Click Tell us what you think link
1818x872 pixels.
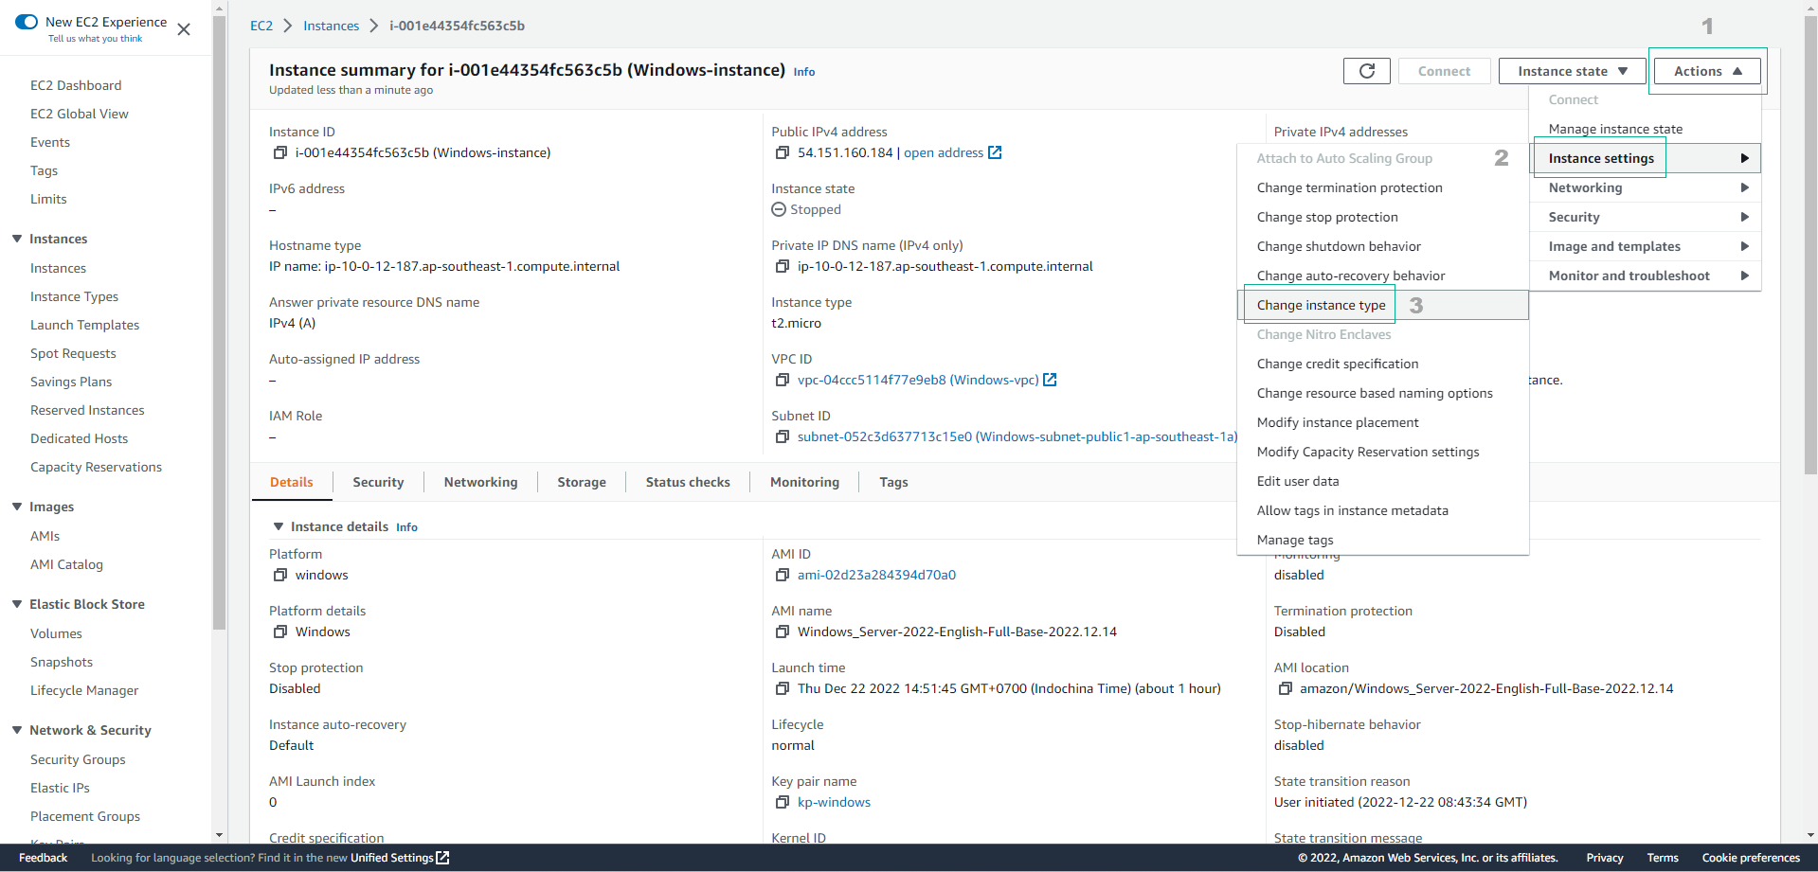coord(96,39)
